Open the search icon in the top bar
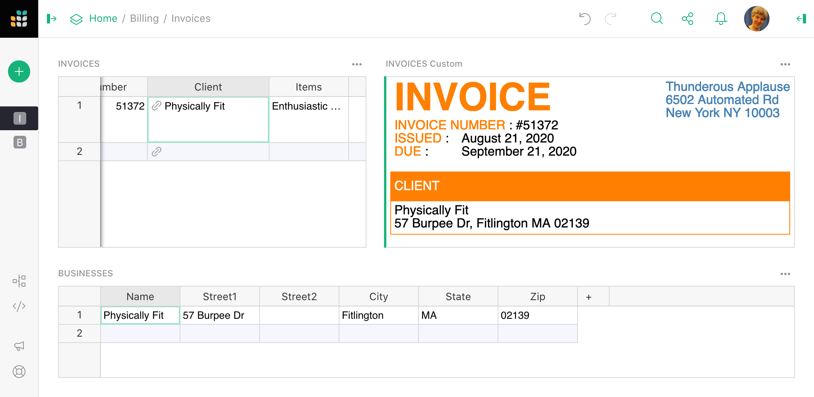This screenshot has width=814, height=397. 657,18
